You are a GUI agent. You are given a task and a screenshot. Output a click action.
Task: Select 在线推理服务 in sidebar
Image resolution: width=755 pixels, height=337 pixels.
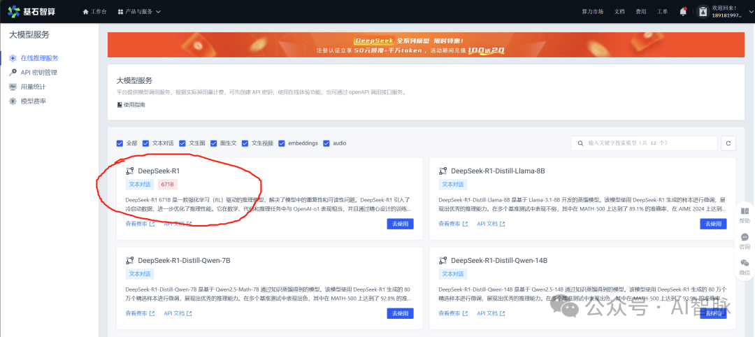pyautogui.click(x=39, y=58)
